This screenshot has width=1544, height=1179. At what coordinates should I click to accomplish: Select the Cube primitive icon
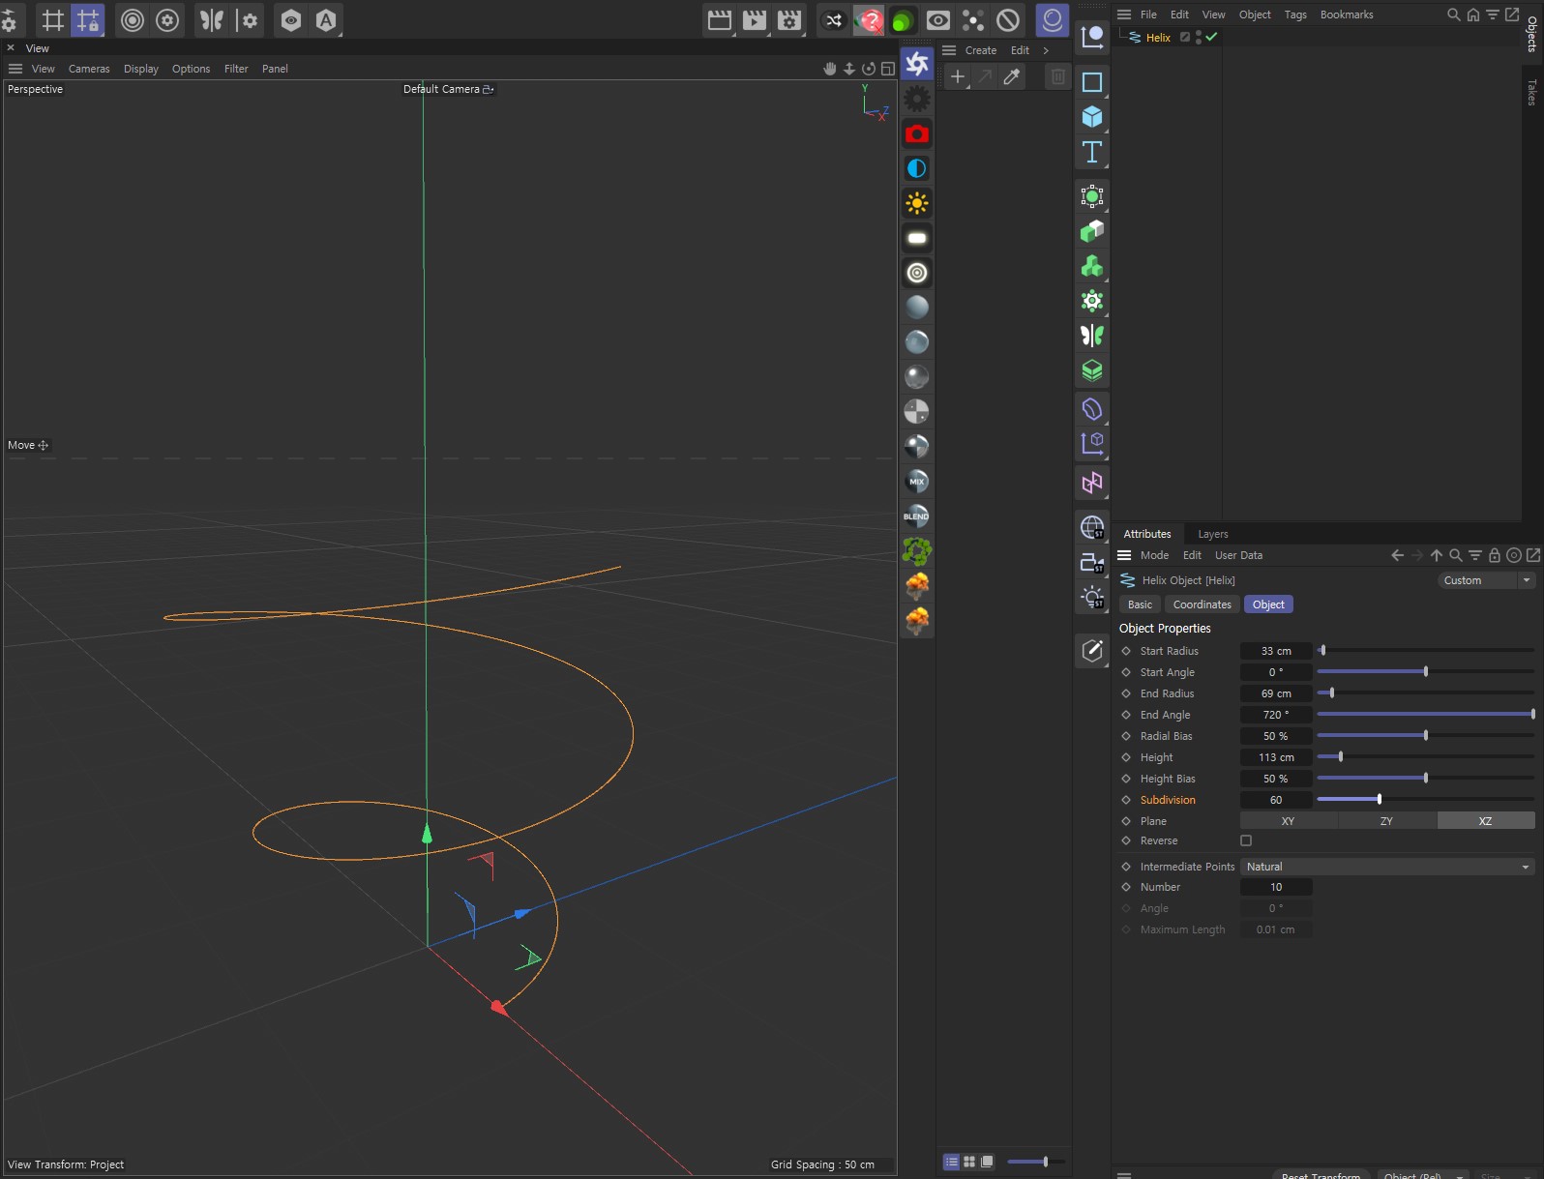click(1092, 117)
